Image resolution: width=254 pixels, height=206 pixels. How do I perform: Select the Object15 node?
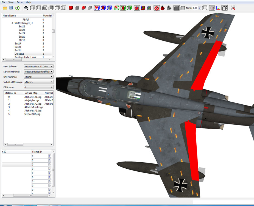point(19,54)
